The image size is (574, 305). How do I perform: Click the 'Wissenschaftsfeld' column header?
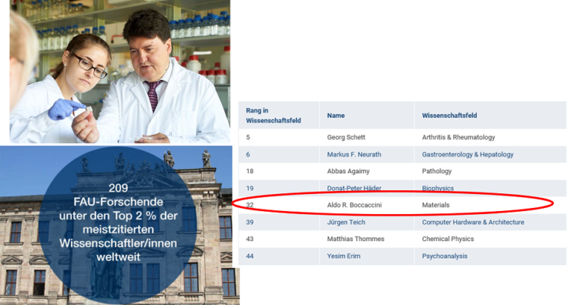click(x=449, y=116)
